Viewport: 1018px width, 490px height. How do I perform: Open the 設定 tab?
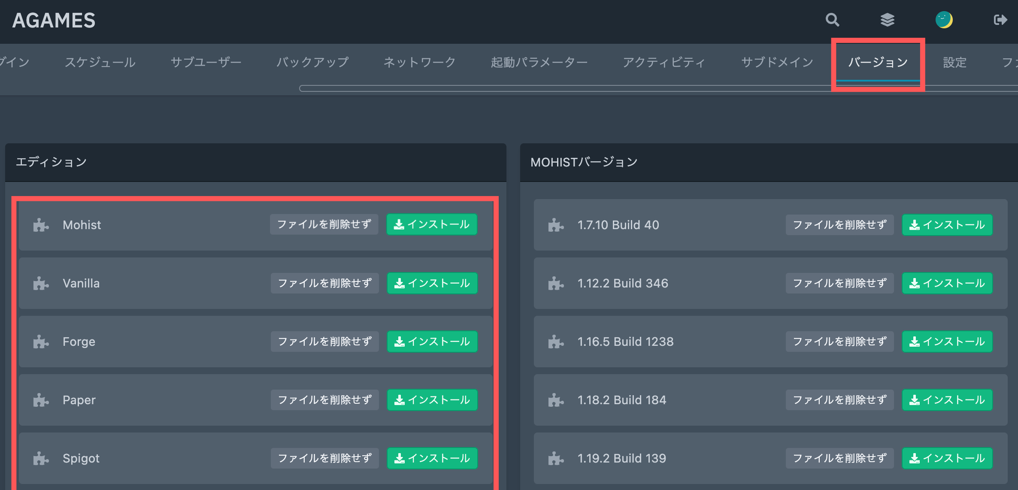coord(954,63)
